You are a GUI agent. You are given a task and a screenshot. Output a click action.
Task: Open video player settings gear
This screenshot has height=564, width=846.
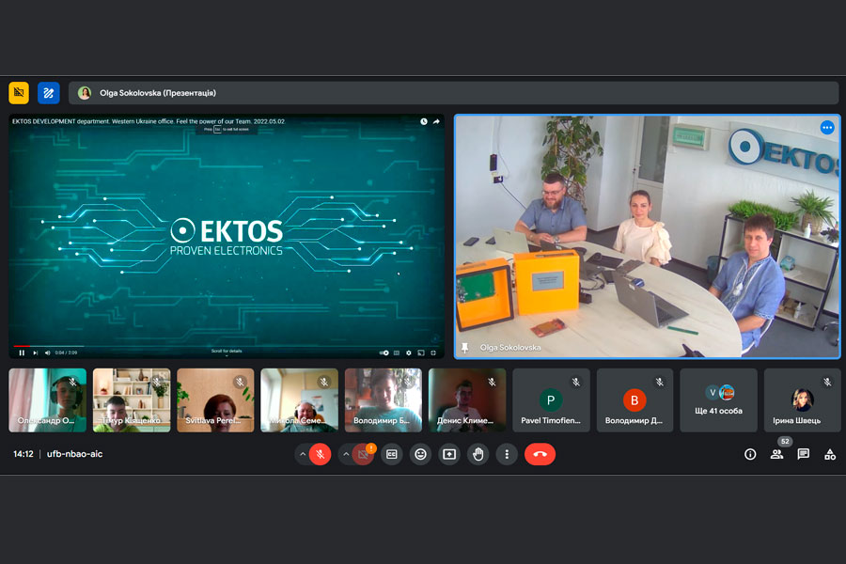409,353
